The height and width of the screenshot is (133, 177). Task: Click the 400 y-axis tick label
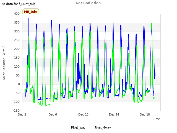pyautogui.click(x=17, y=14)
